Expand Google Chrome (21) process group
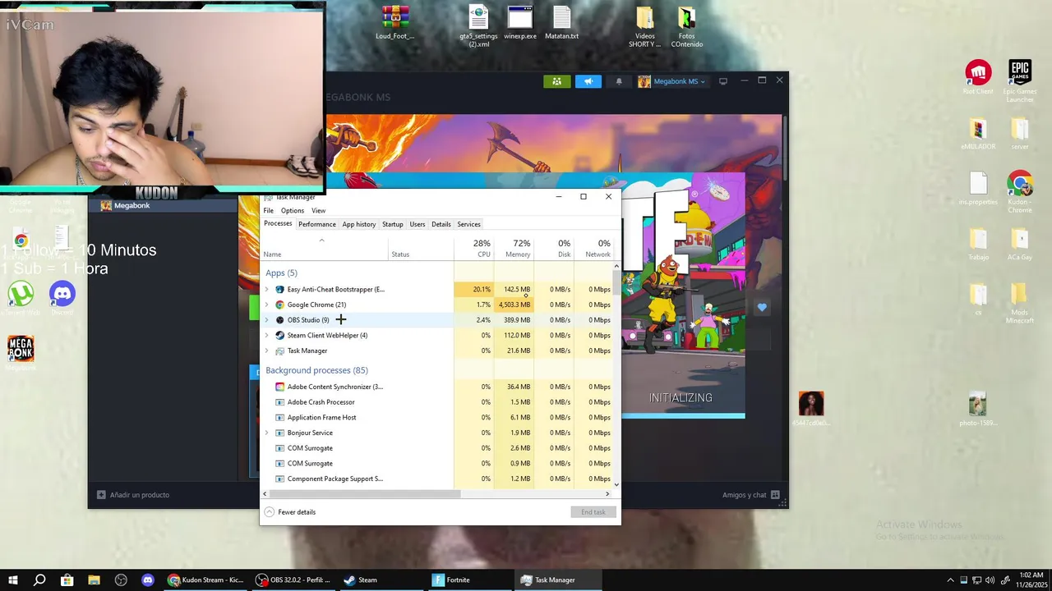This screenshot has height=591, width=1052. click(x=266, y=305)
